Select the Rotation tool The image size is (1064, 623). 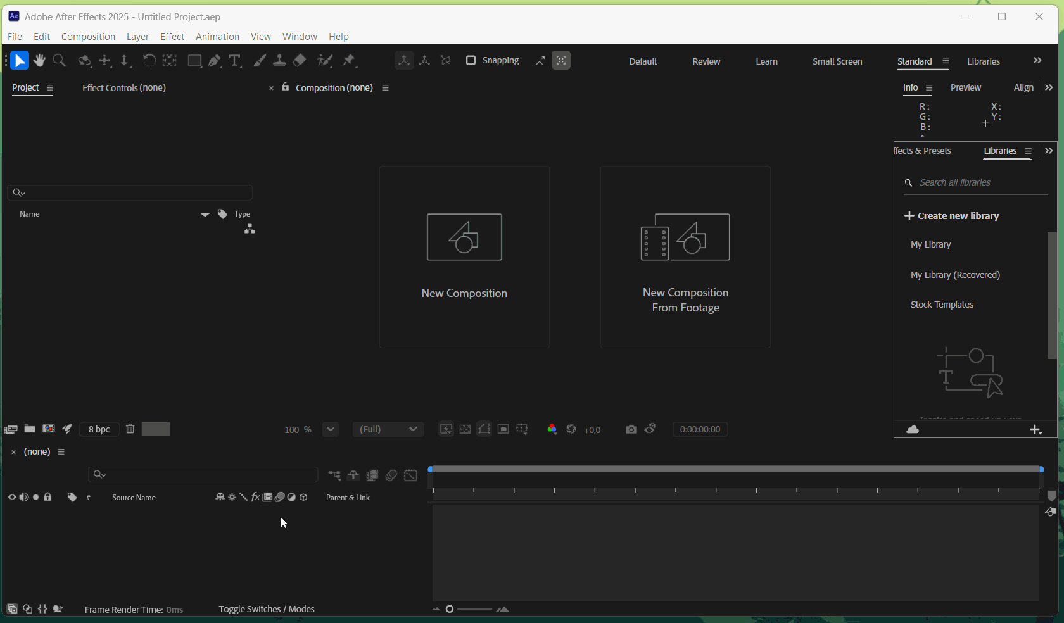(x=149, y=61)
